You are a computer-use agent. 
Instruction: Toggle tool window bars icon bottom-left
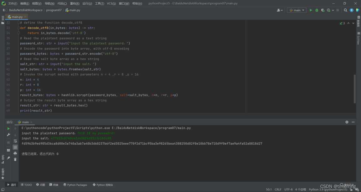(x=3, y=189)
